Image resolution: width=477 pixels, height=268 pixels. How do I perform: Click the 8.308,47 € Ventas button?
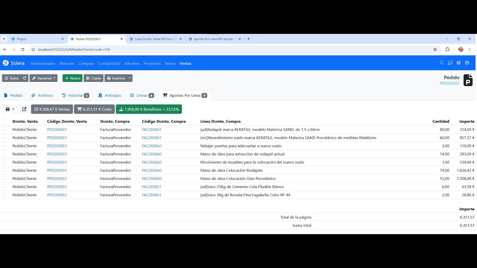(52, 109)
